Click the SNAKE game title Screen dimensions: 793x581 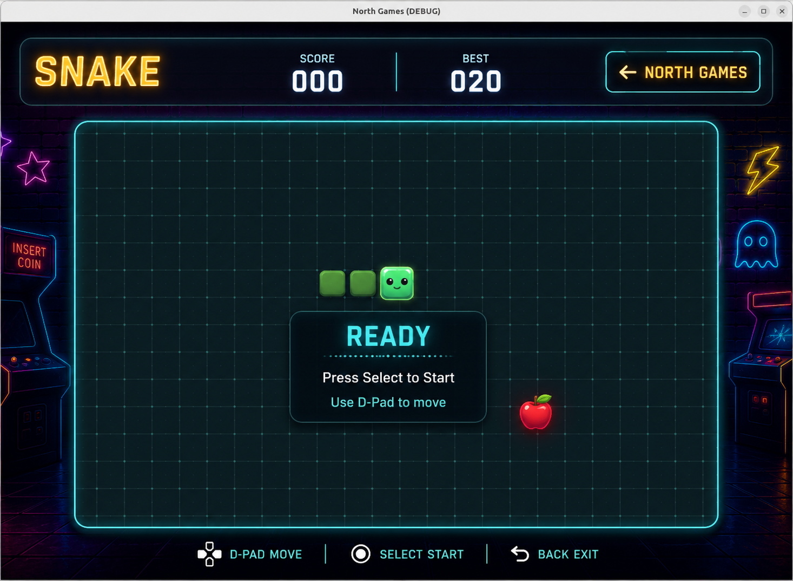98,72
